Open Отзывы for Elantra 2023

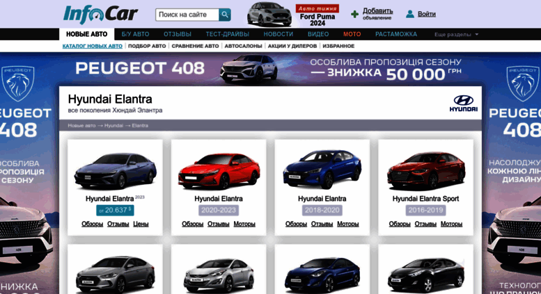click(x=118, y=224)
